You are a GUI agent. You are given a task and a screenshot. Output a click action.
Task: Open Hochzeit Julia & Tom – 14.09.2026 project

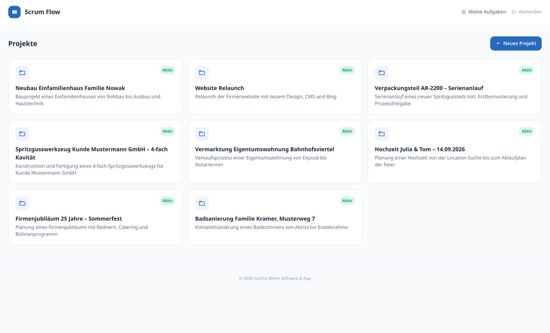pos(420,149)
